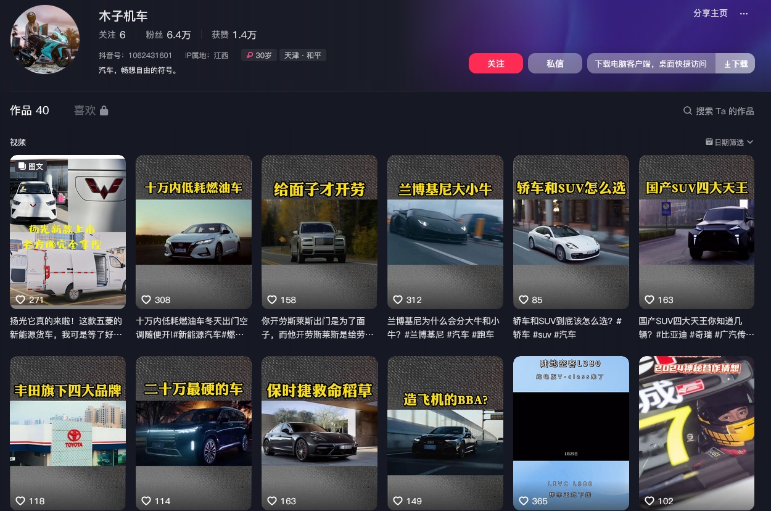
Task: Click the 视频 section label
Action: click(x=18, y=142)
